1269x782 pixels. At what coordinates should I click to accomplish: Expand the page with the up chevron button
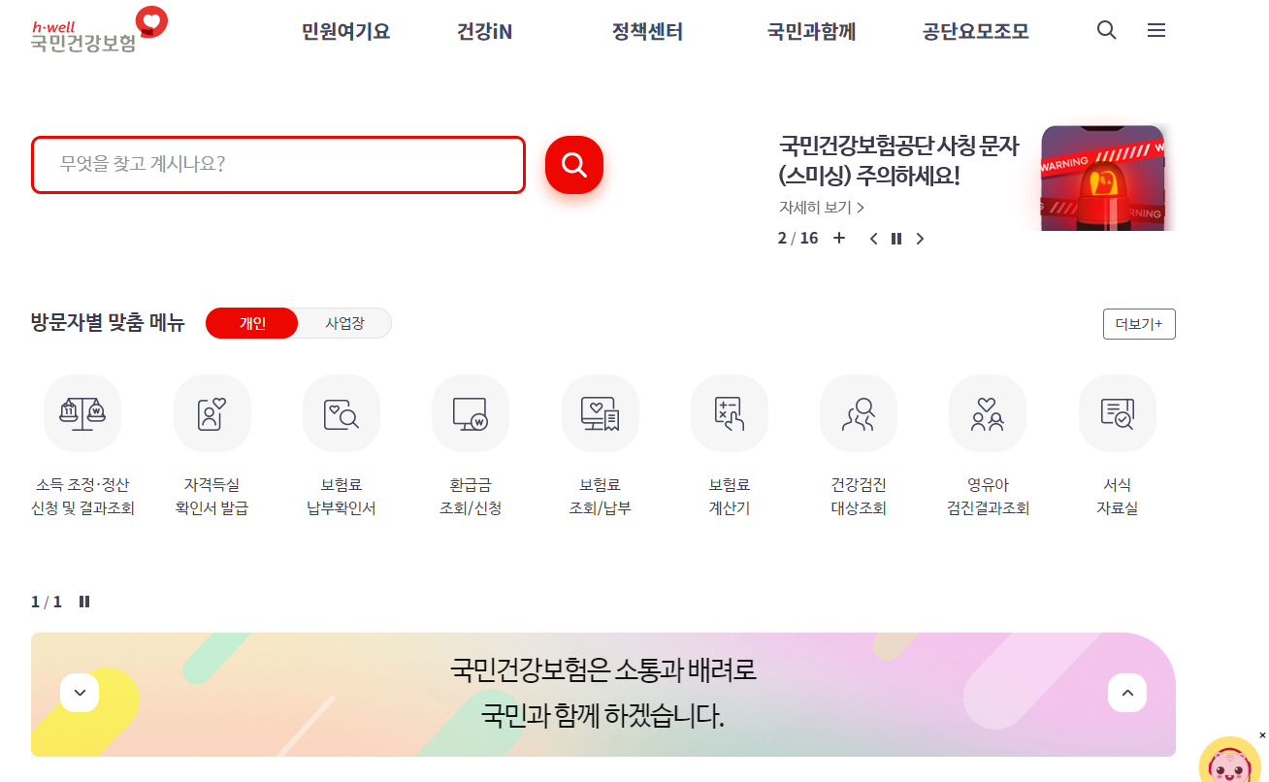[x=1127, y=693]
